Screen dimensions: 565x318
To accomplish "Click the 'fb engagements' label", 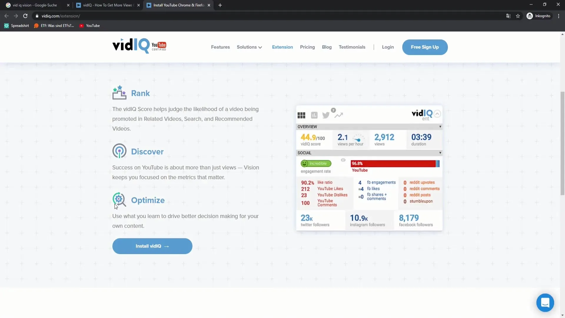I will coord(381,182).
